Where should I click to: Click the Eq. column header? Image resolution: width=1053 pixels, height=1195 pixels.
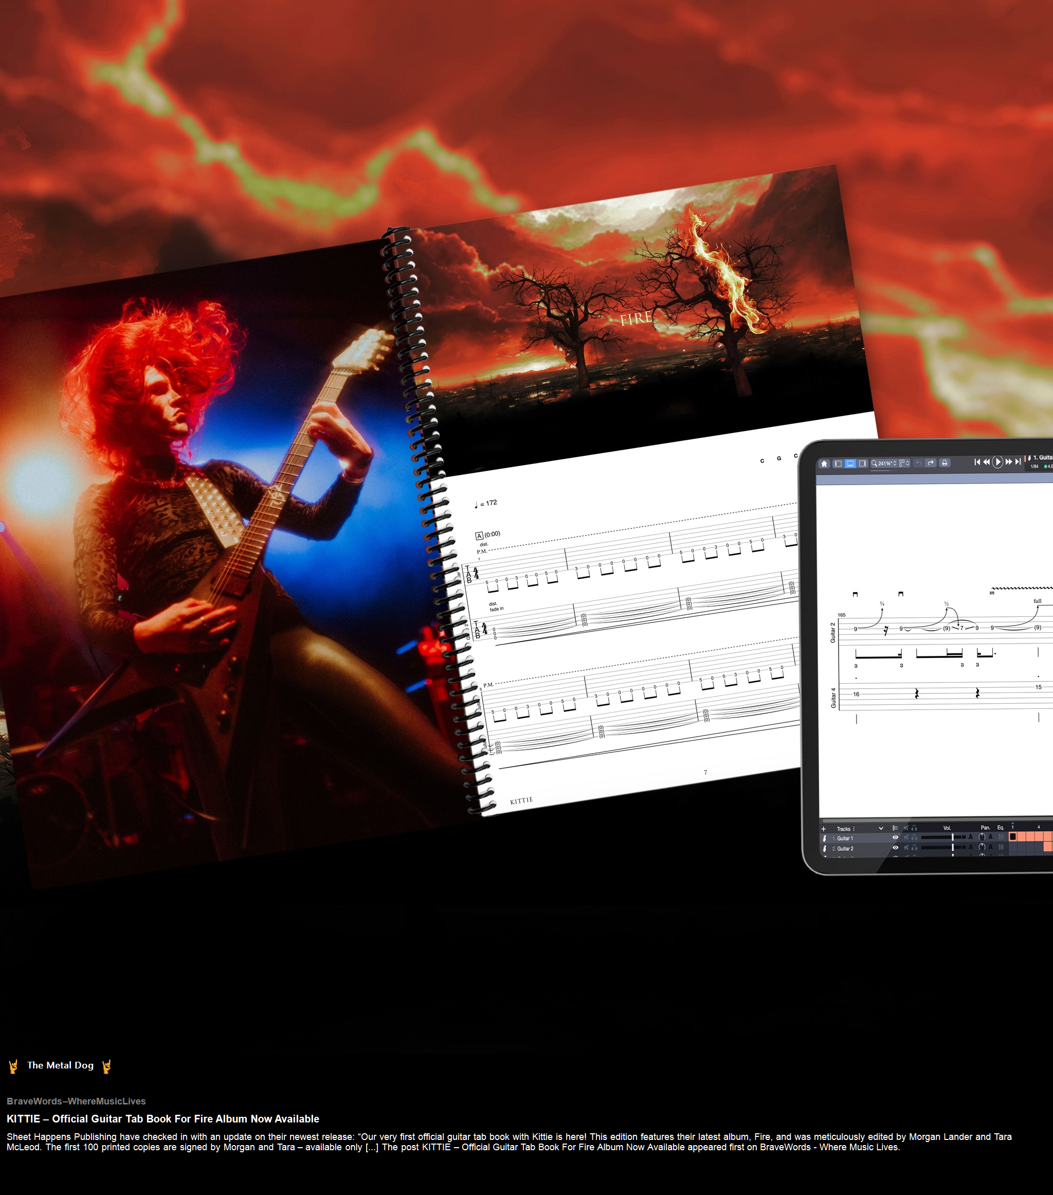click(x=1001, y=828)
